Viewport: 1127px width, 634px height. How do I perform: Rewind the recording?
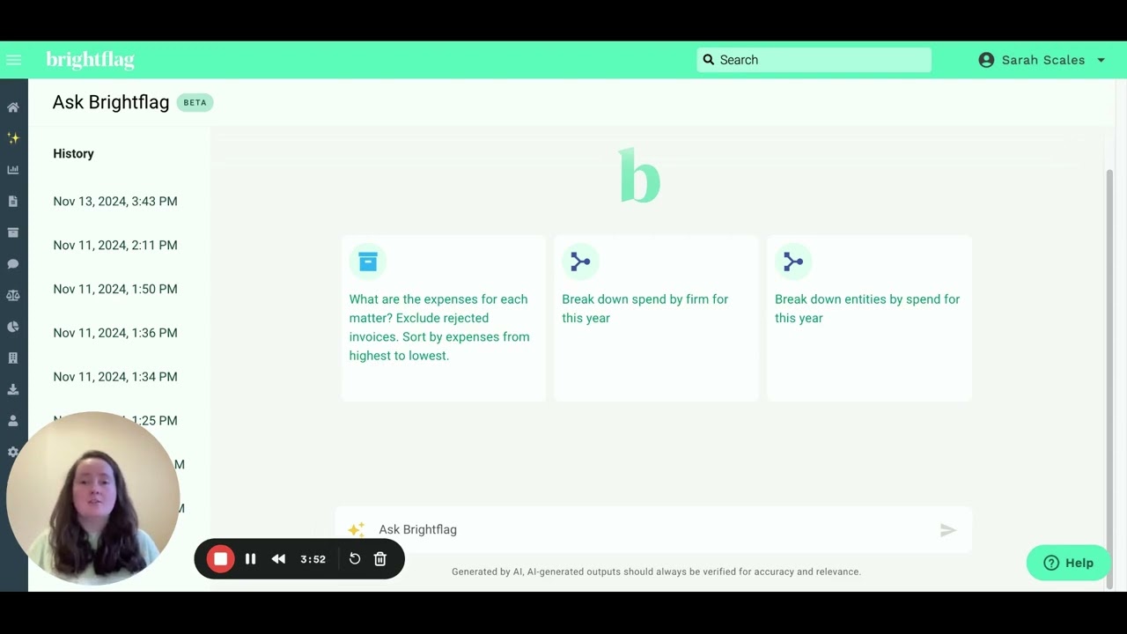click(278, 559)
